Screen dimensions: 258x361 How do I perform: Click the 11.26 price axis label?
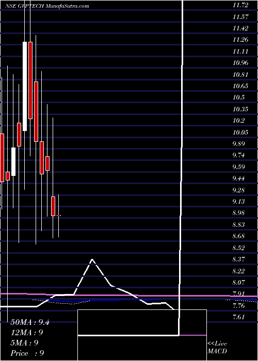[240, 40]
